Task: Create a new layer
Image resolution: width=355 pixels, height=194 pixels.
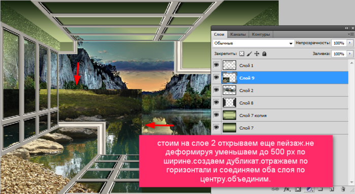Action: click(332, 189)
